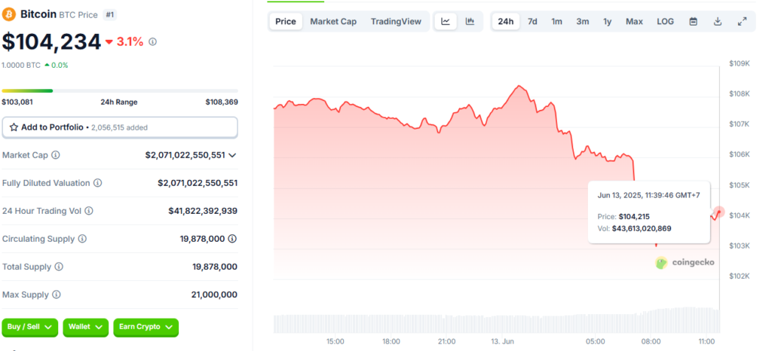Show Fully Diluted Valuation info icon
Image resolution: width=772 pixels, height=351 pixels.
tap(98, 183)
